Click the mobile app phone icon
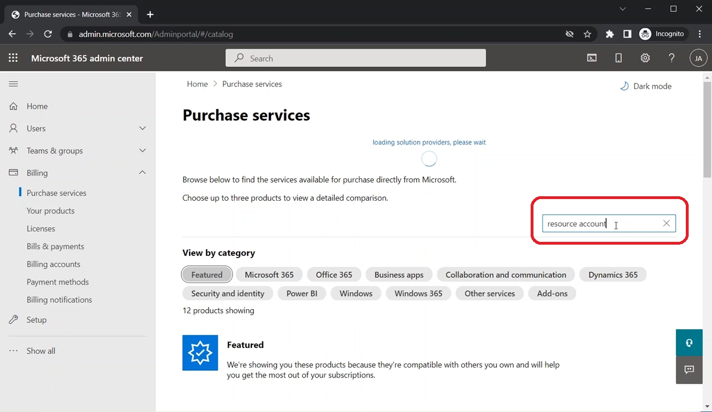The width and height of the screenshot is (712, 412). point(619,58)
